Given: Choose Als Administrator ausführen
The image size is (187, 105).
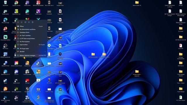Looking at the screenshot, I should pos(32,29).
